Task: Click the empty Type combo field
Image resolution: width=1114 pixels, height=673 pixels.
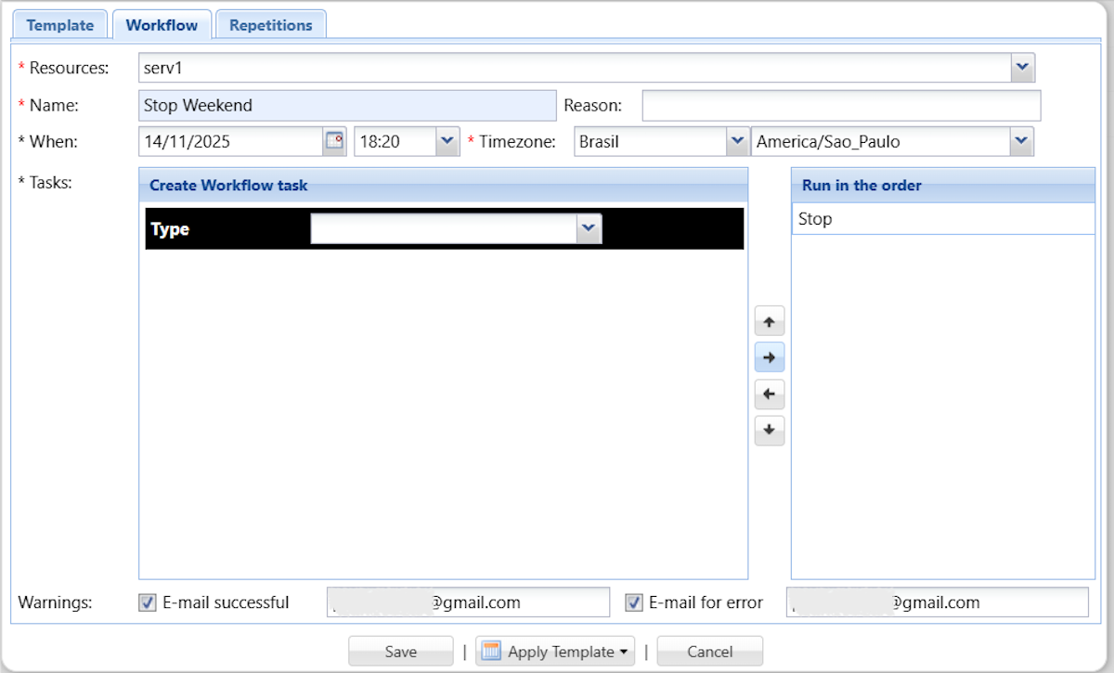Action: tap(445, 229)
